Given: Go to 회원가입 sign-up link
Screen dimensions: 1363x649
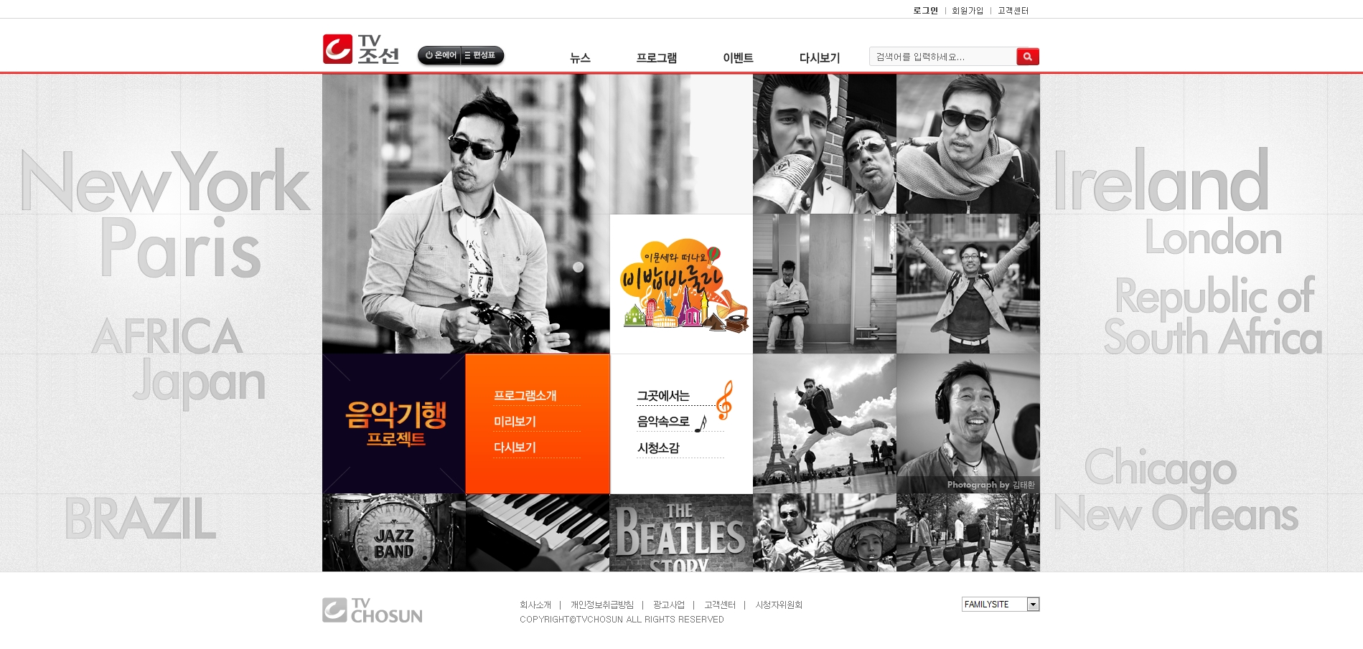Looking at the screenshot, I should point(967,11).
